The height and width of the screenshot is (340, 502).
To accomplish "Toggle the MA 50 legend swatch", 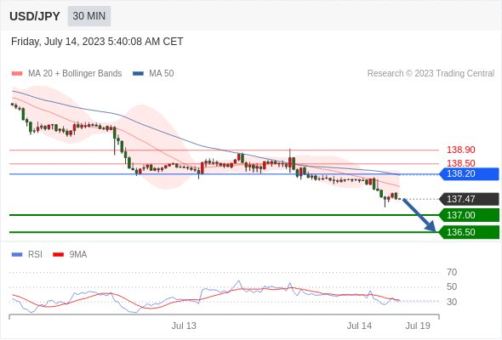I will tap(138, 74).
